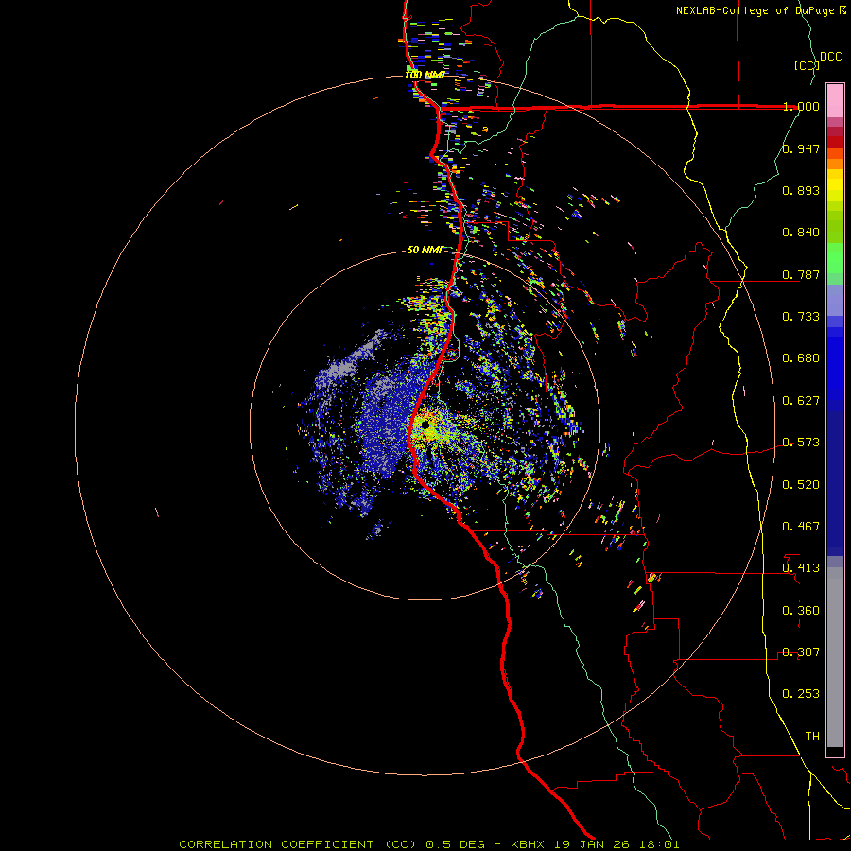Image resolution: width=851 pixels, height=851 pixels.
Task: Select the 0.893 legend value
Action: (x=801, y=190)
